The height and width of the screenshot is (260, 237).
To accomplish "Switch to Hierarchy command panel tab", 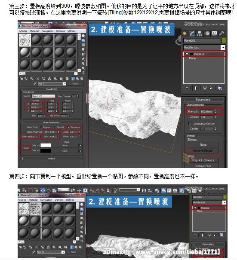I will point(199,34).
